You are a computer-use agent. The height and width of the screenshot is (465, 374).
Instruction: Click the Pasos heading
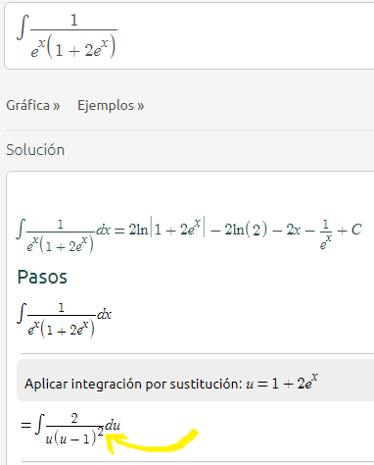point(42,278)
